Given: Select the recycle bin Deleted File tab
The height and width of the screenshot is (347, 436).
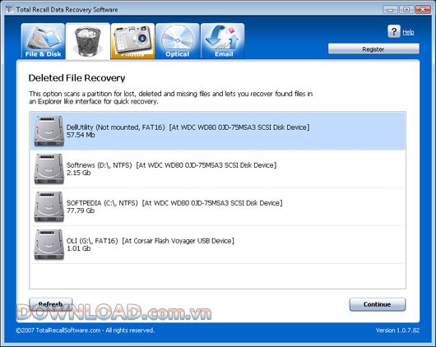Looking at the screenshot, I should tap(88, 41).
